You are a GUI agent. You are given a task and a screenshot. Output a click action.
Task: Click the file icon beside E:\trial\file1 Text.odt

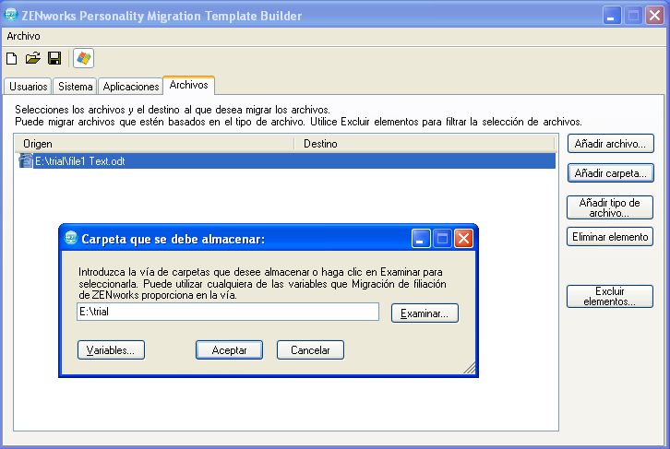tap(26, 161)
